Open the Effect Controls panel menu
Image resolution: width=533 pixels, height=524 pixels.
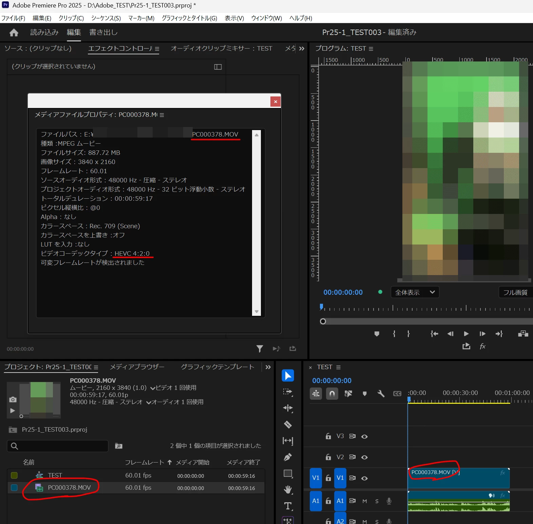tap(157, 49)
